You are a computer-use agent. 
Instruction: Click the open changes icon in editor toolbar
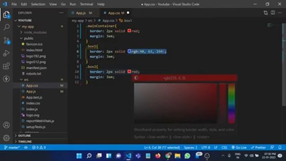(265, 13)
